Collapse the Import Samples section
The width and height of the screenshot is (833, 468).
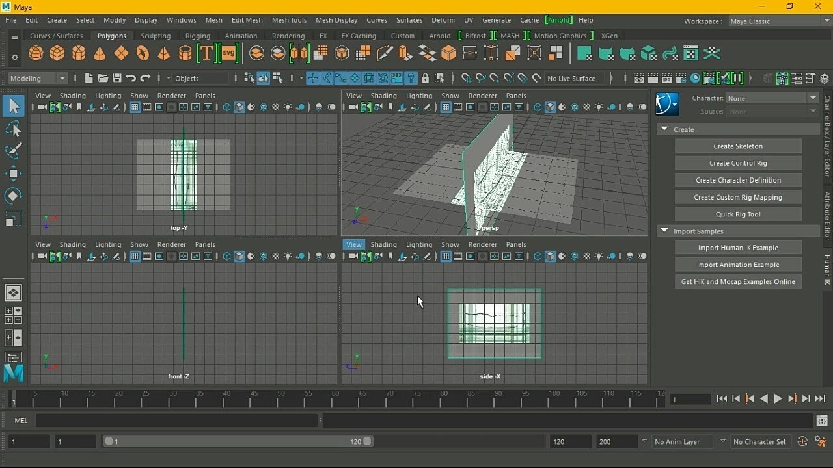pos(664,231)
